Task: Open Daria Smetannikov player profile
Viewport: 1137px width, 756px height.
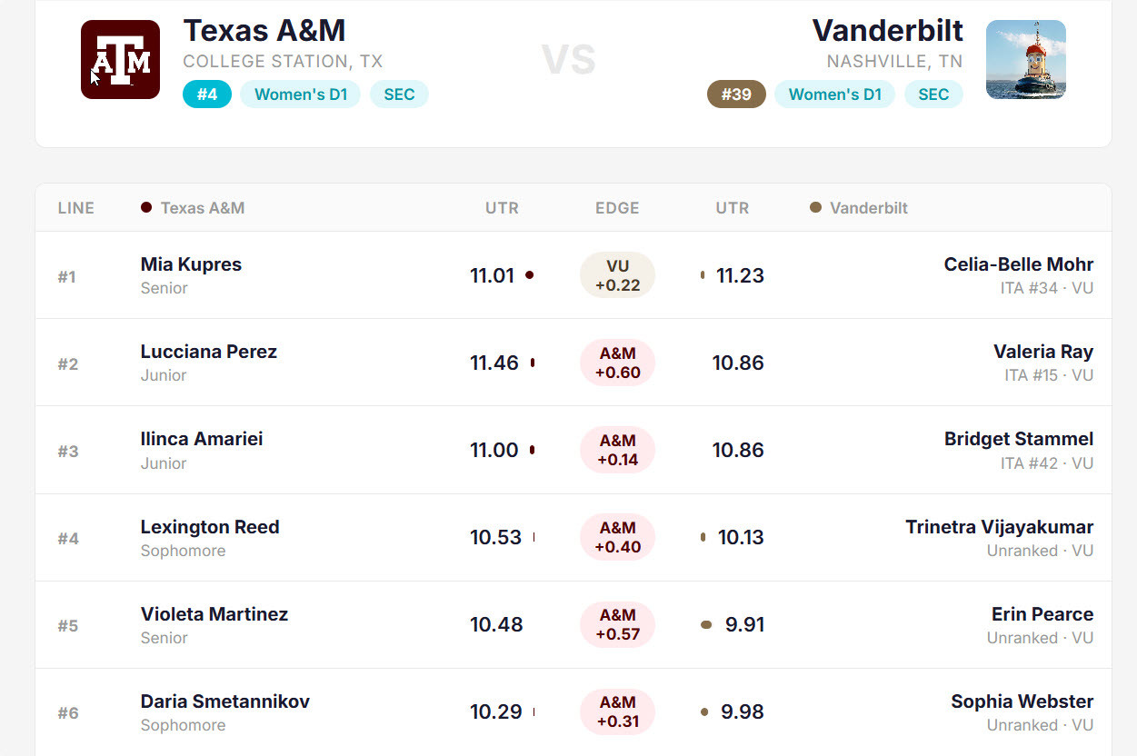Action: click(x=224, y=701)
